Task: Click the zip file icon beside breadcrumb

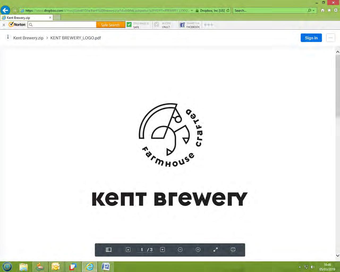Action: click(8, 37)
